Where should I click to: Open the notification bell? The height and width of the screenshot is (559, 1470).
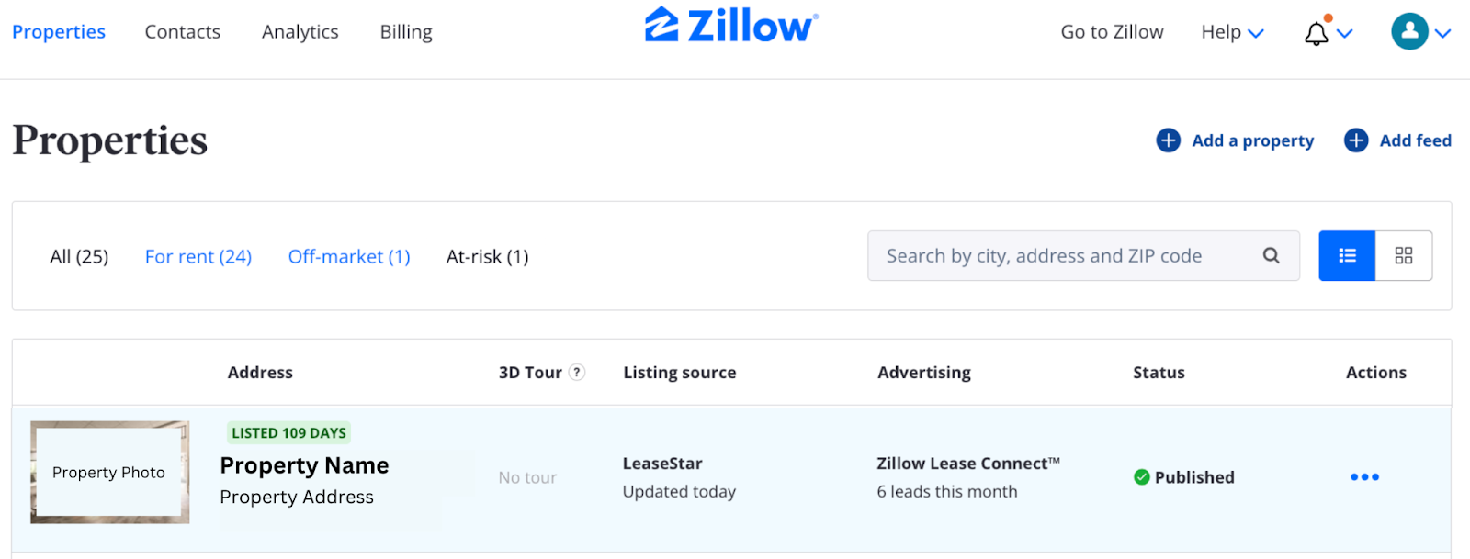coord(1316,31)
